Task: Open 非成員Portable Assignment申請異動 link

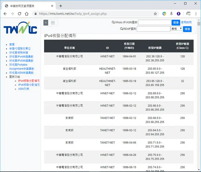Action: 22,67
